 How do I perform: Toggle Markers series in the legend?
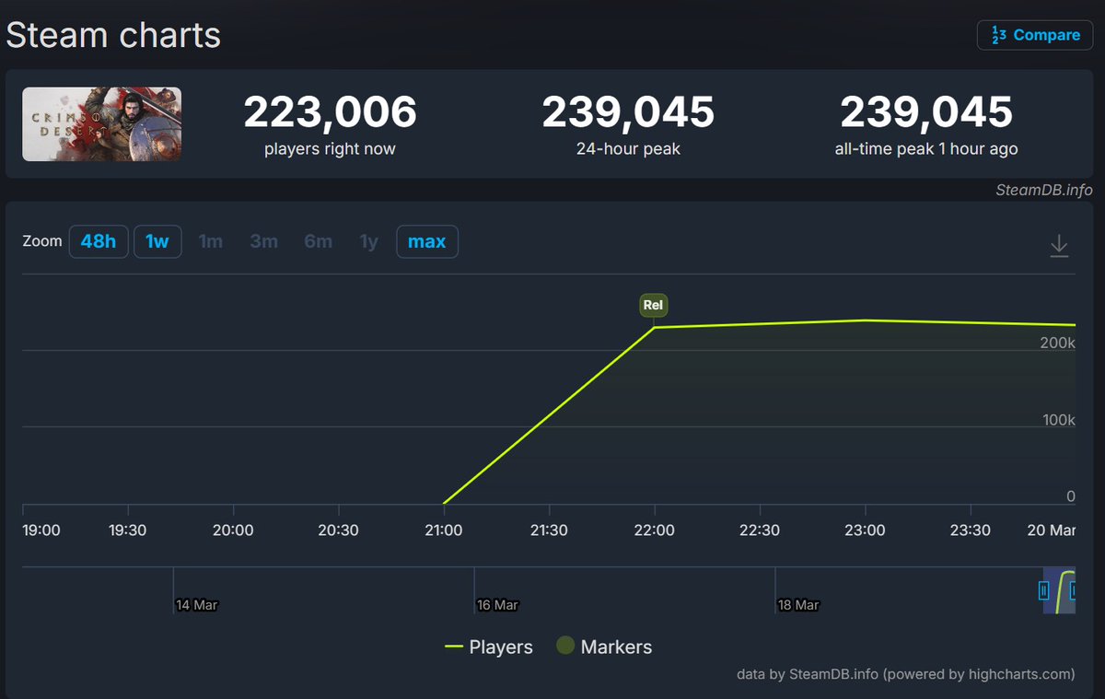pos(604,647)
